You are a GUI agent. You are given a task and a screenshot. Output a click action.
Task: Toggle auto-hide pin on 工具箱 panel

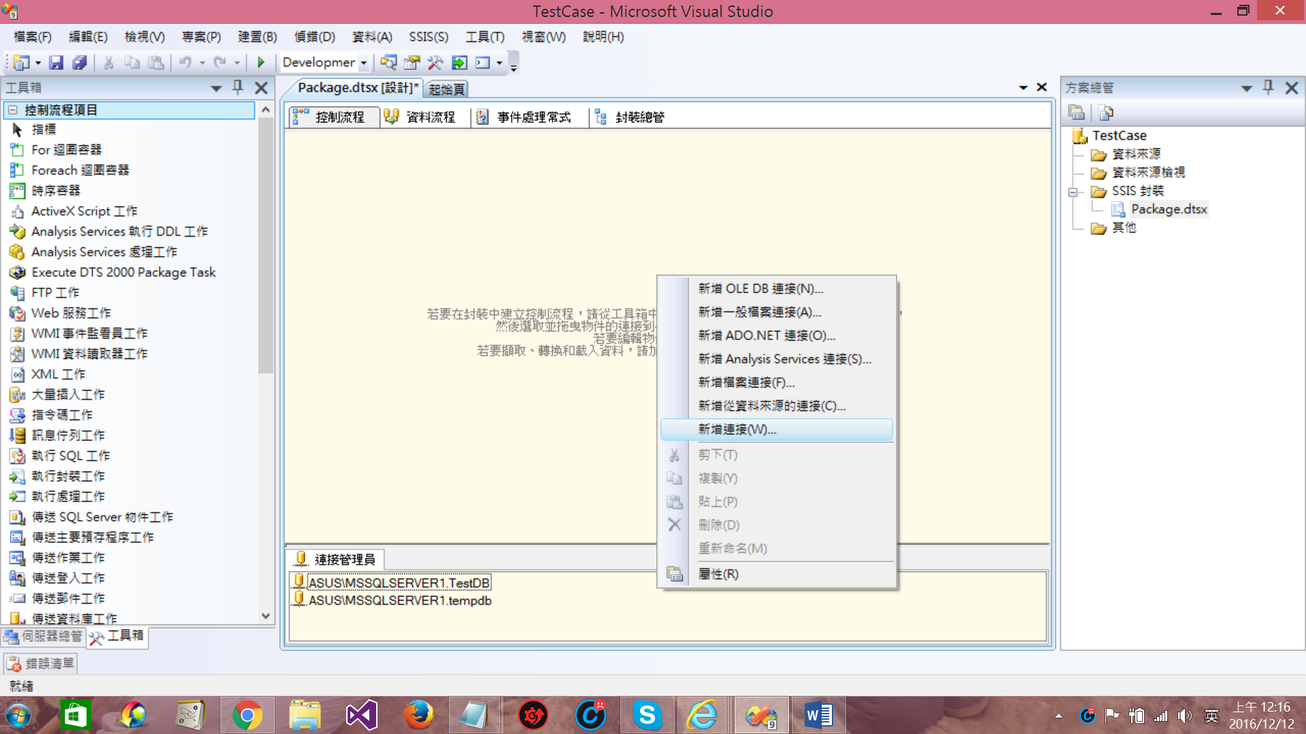pyautogui.click(x=237, y=87)
